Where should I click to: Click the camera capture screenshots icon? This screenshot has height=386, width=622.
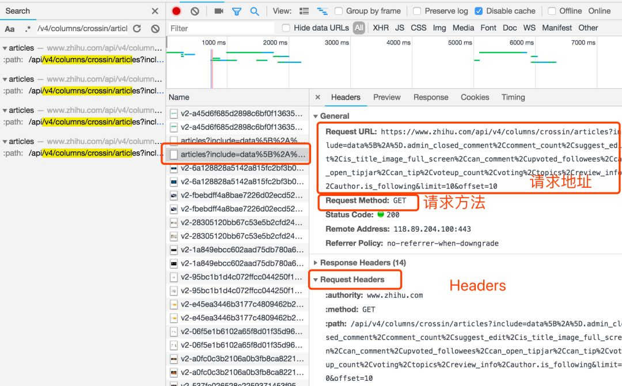coord(218,11)
